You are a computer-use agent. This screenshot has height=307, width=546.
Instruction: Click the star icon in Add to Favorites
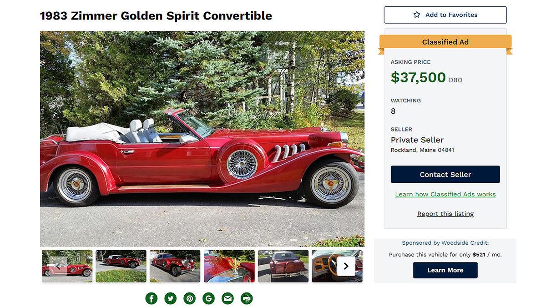click(417, 15)
